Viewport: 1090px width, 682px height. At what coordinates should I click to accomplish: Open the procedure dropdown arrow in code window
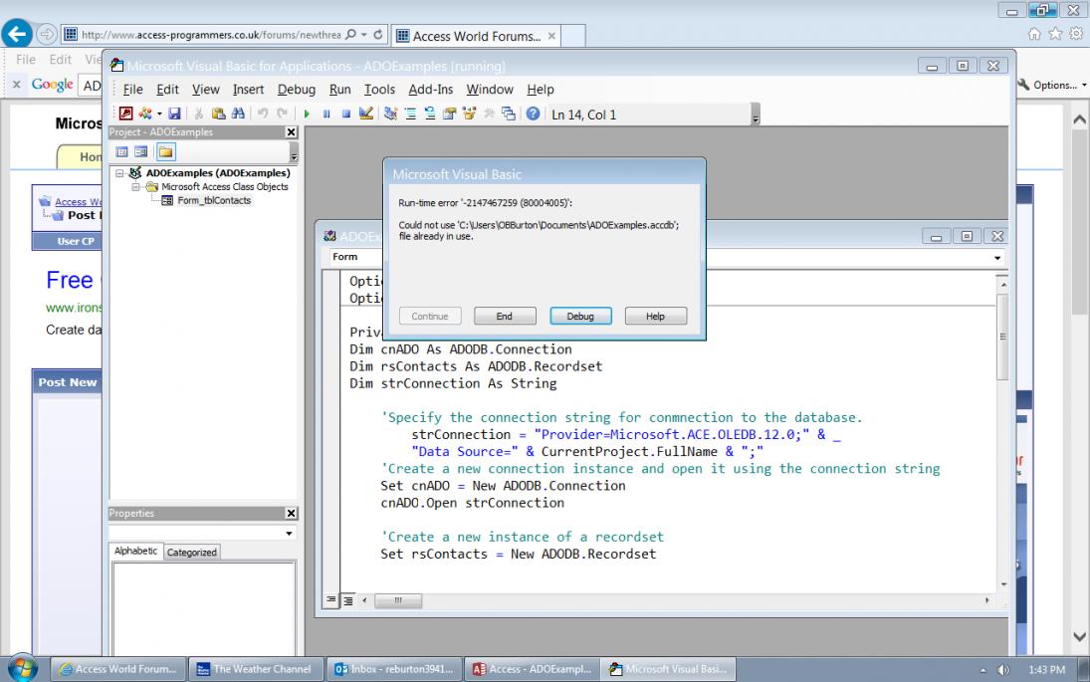coord(997,258)
